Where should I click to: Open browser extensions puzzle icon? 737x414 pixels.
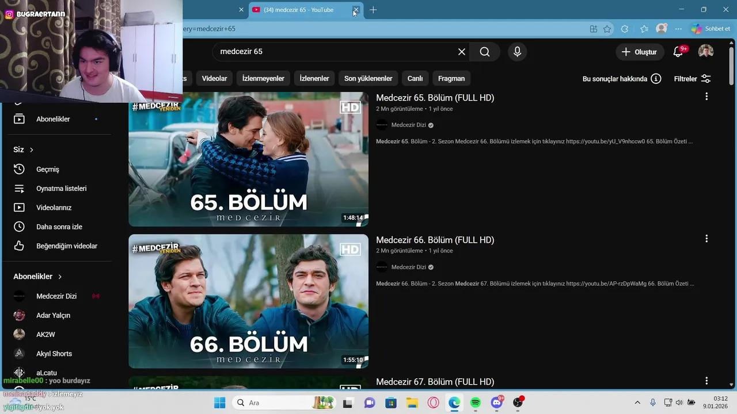[625, 29]
